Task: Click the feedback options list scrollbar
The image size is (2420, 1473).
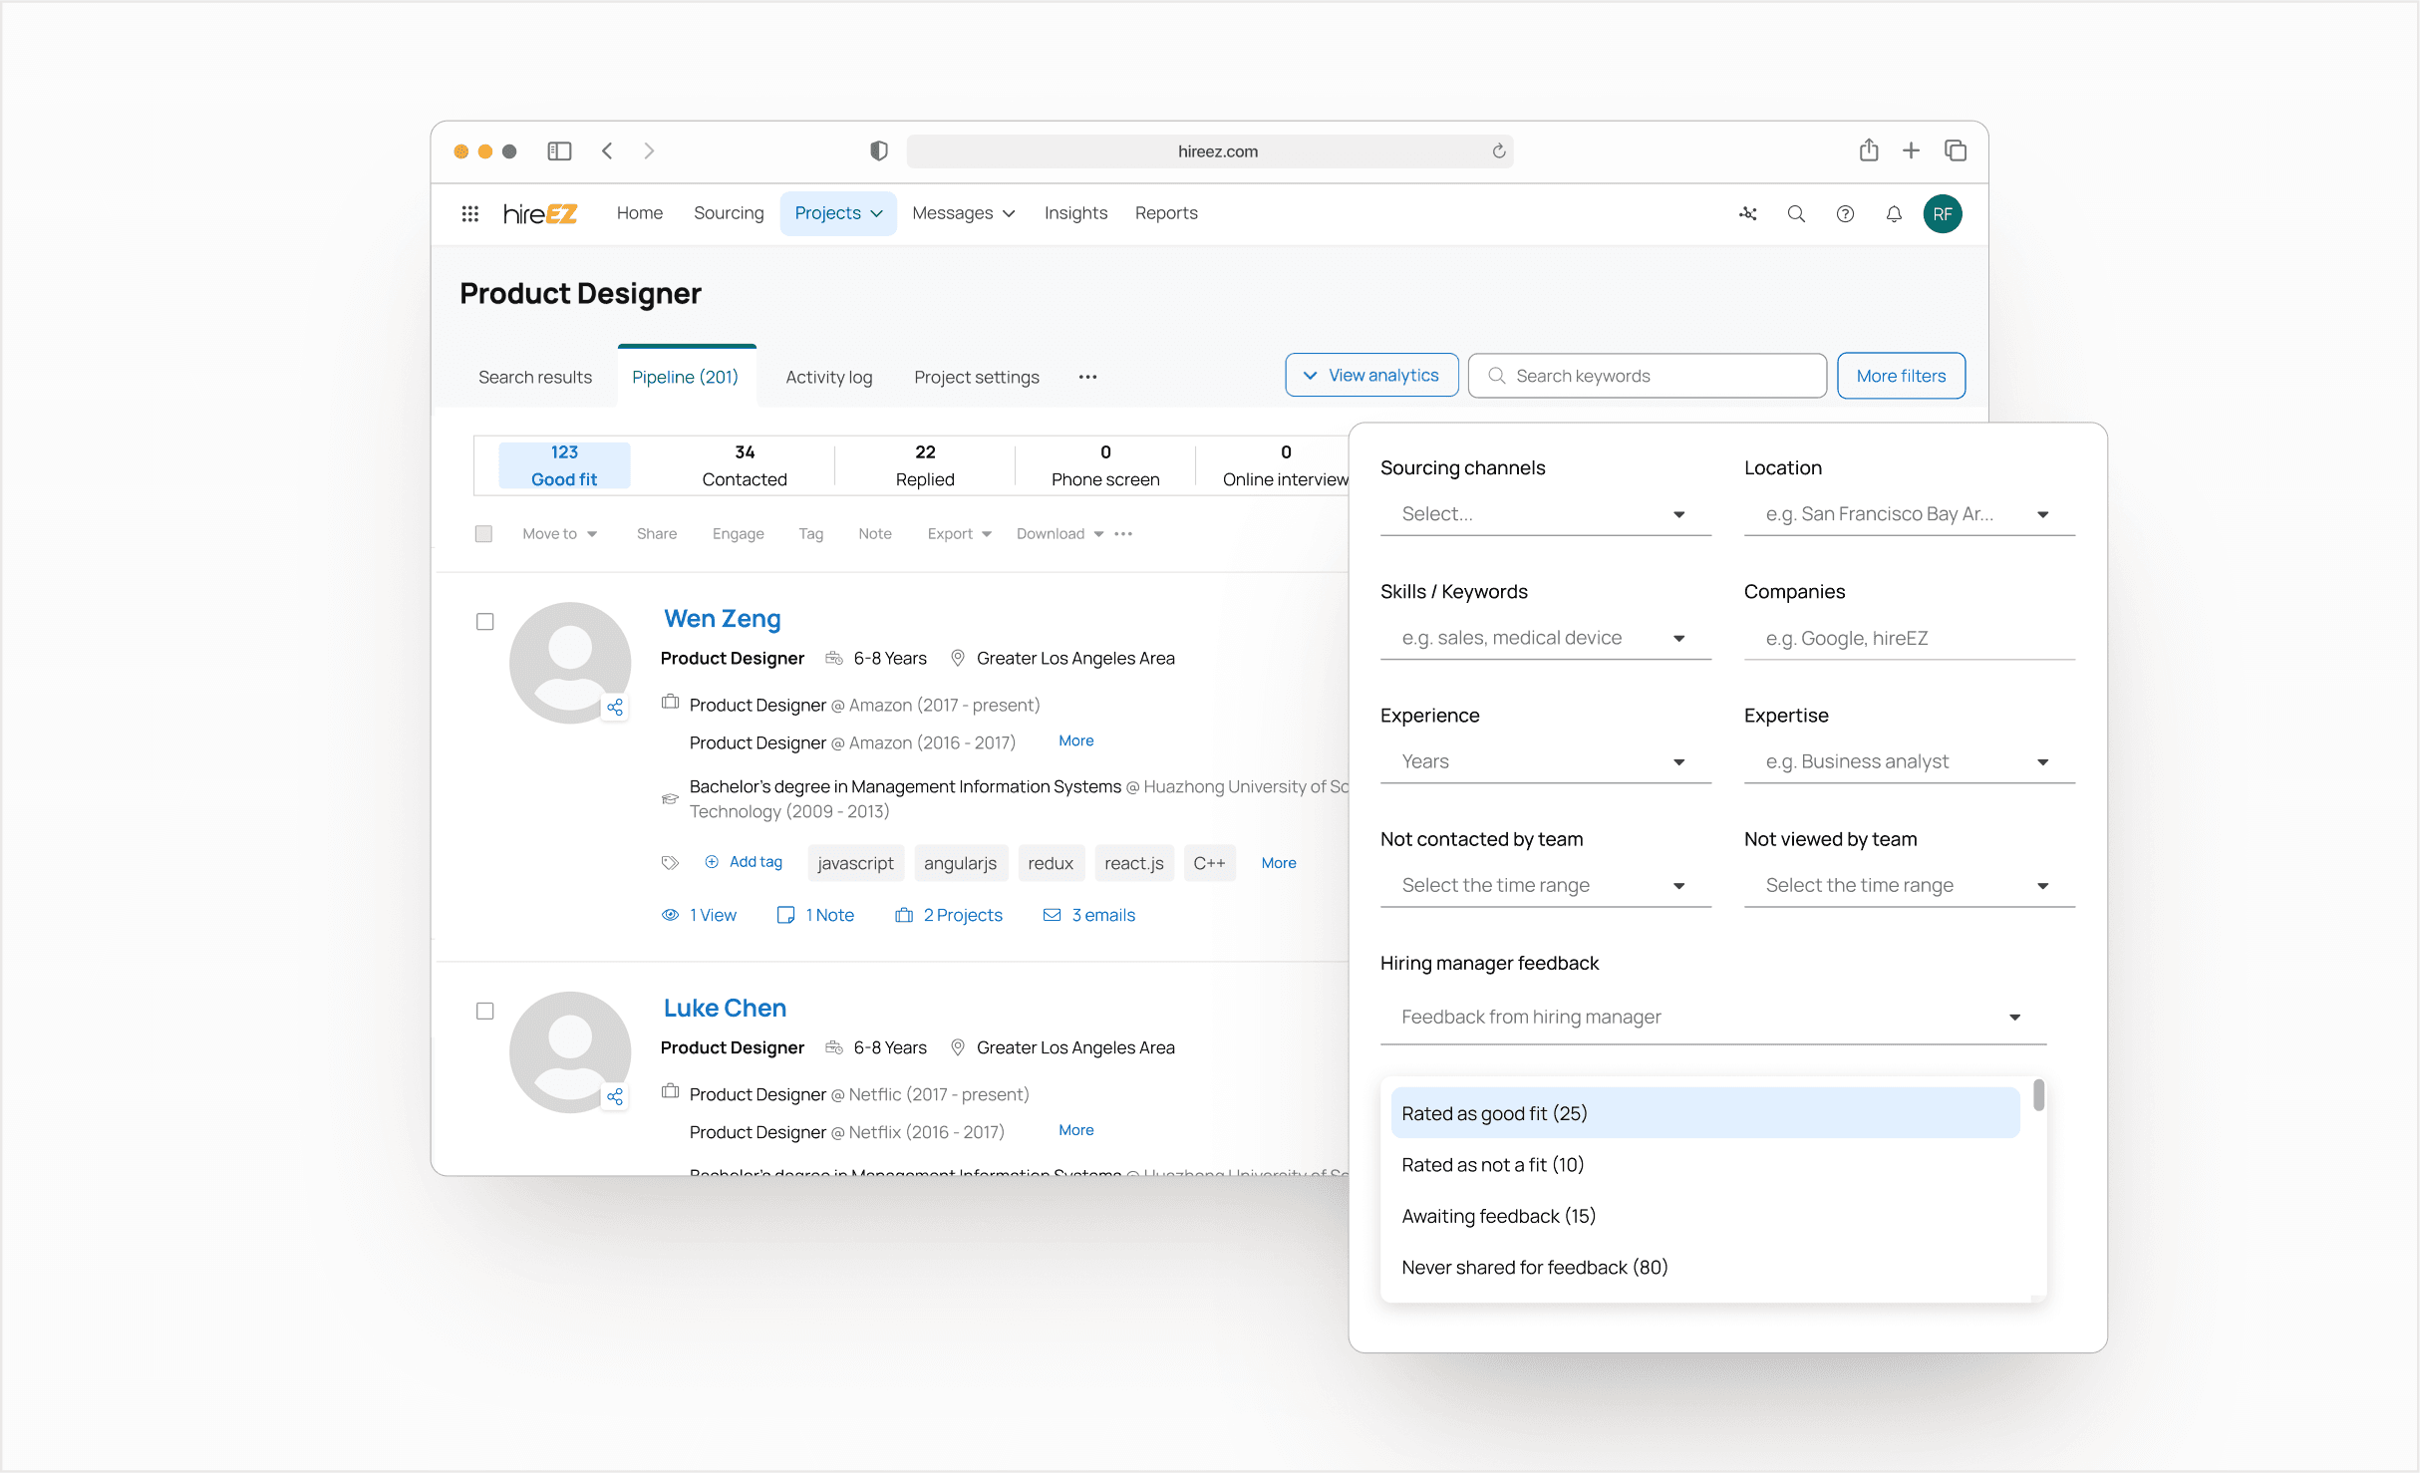Action: (x=2038, y=1094)
